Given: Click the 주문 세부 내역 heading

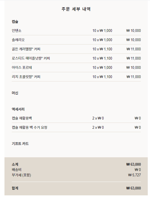Looking at the screenshot, I should (76, 9).
